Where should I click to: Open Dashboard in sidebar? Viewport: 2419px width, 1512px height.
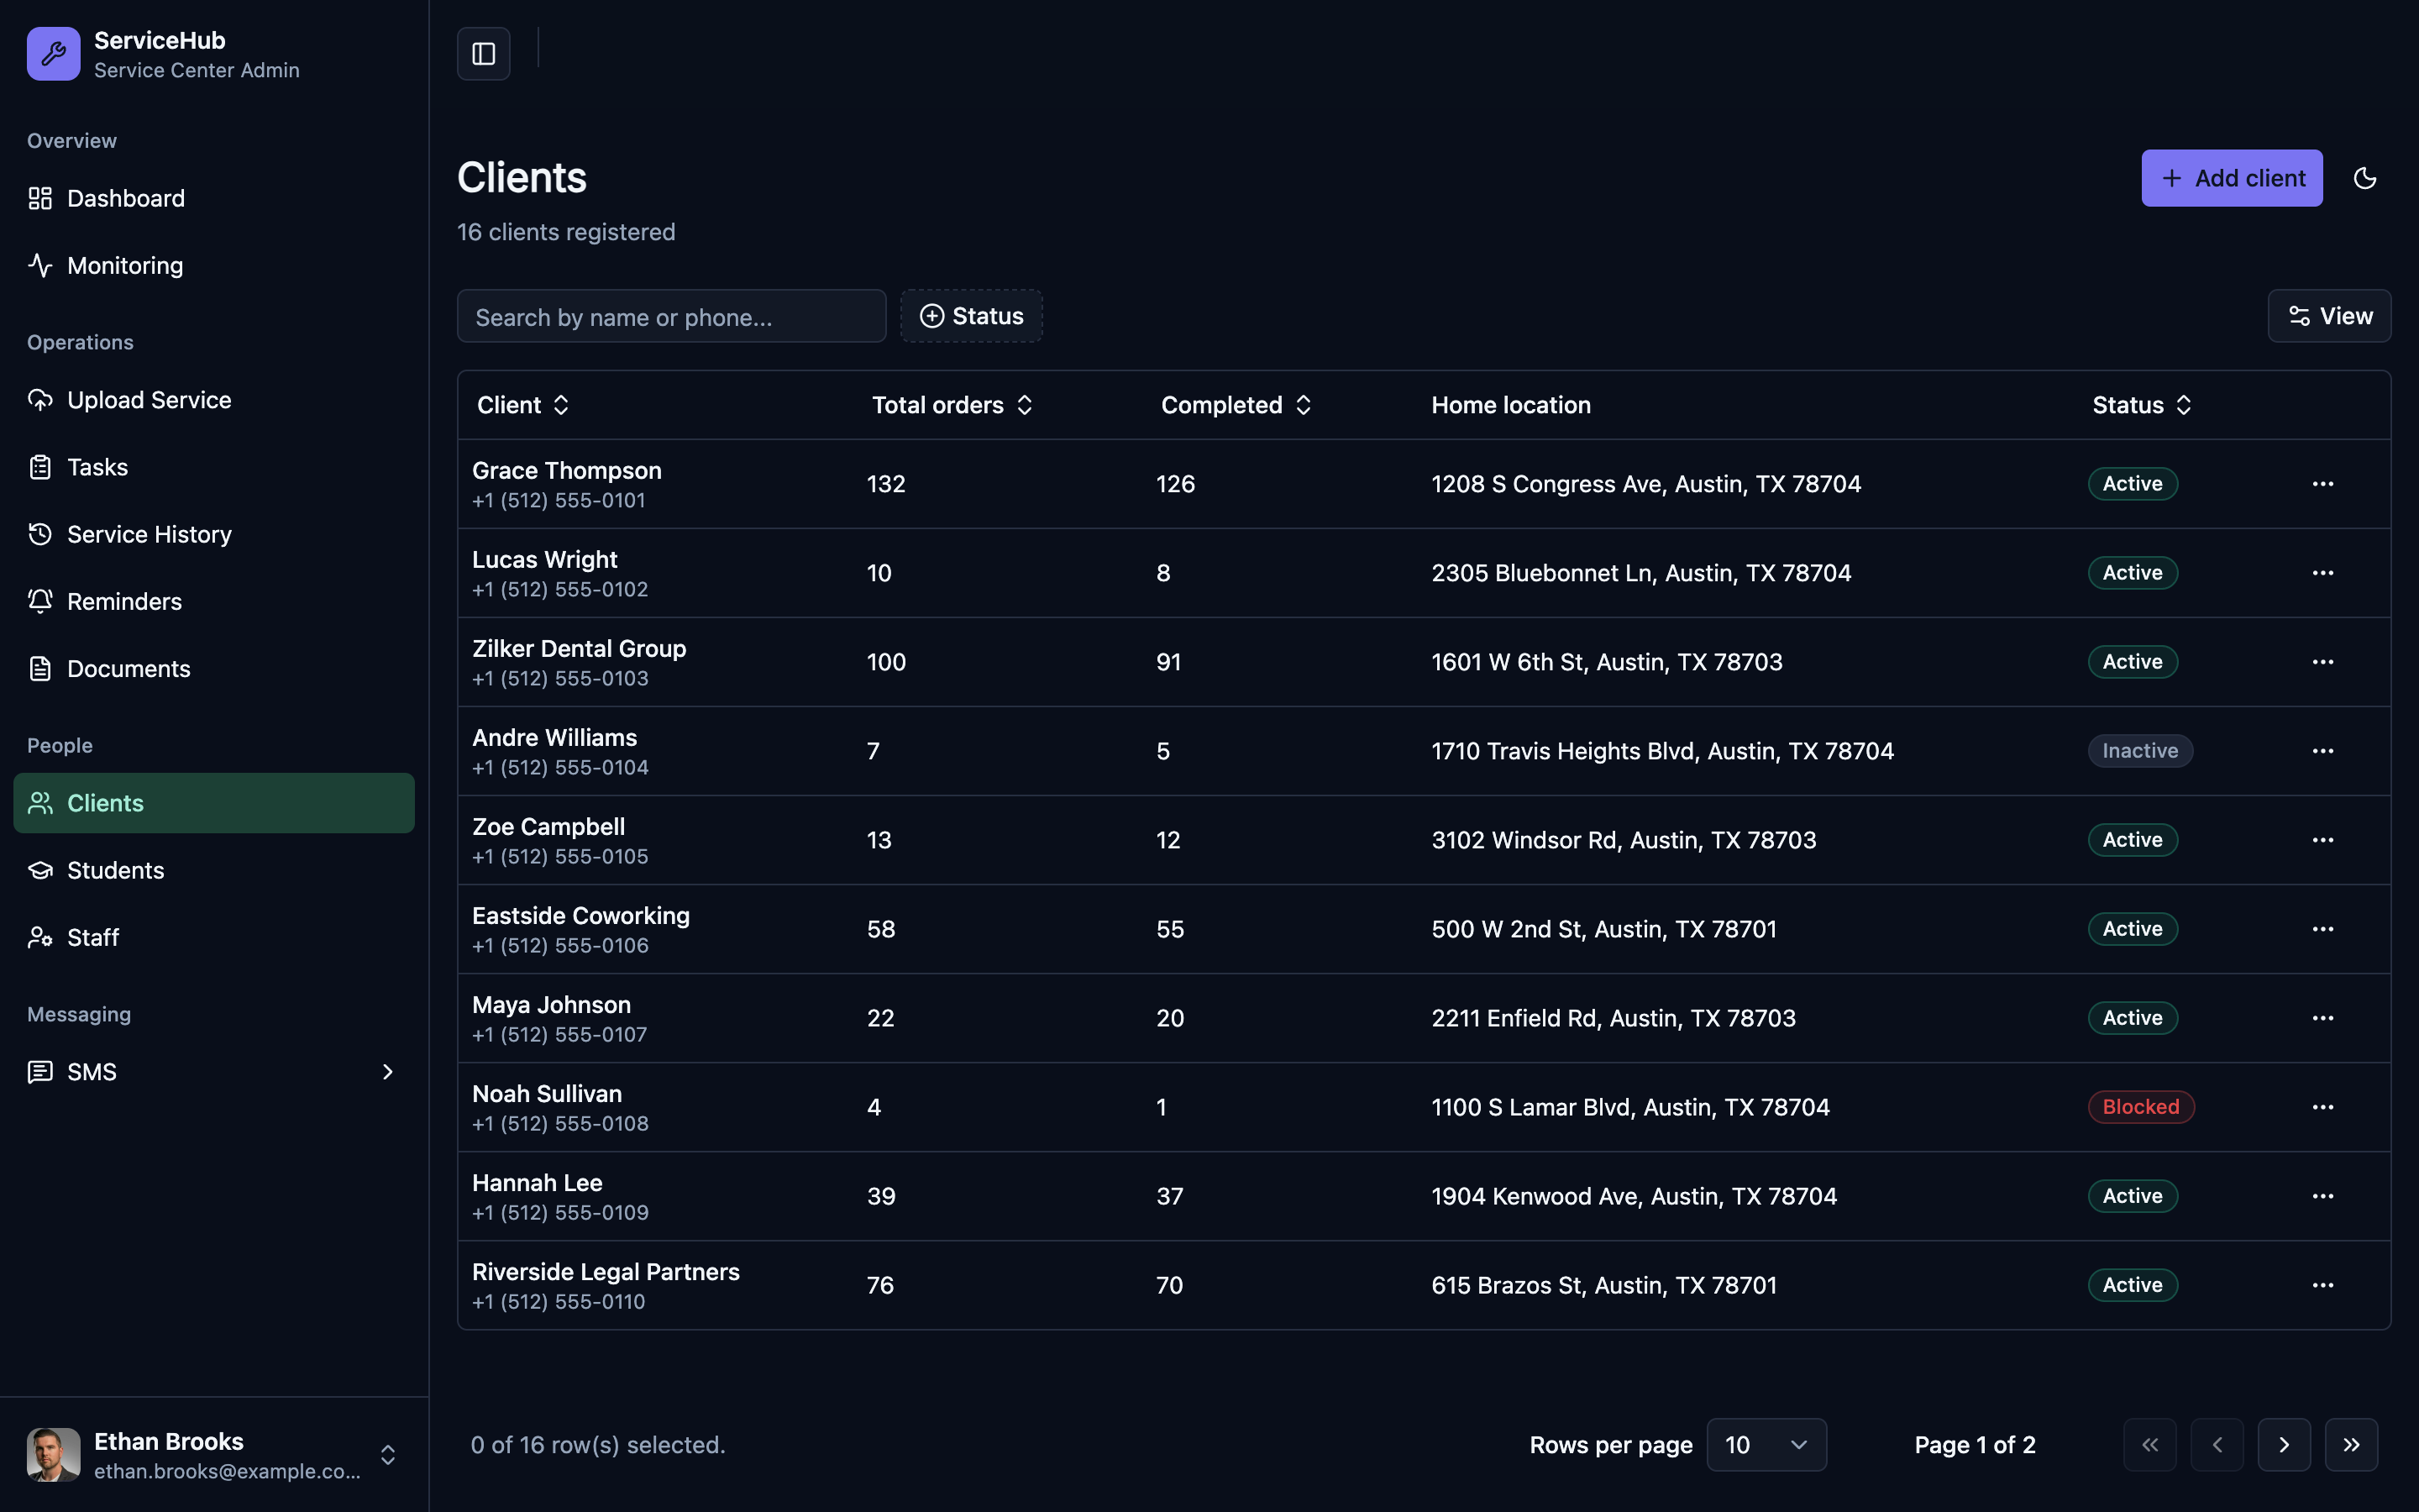coord(214,198)
